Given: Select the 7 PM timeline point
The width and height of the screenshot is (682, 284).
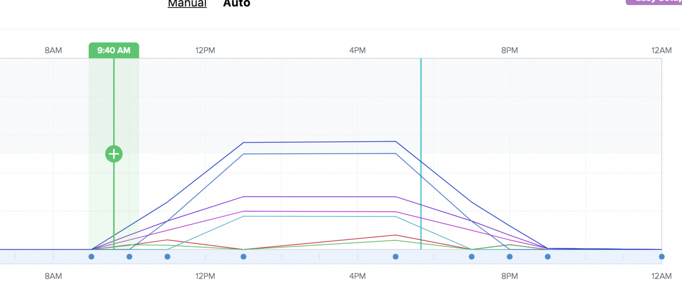Looking at the screenshot, I should coord(472,257).
